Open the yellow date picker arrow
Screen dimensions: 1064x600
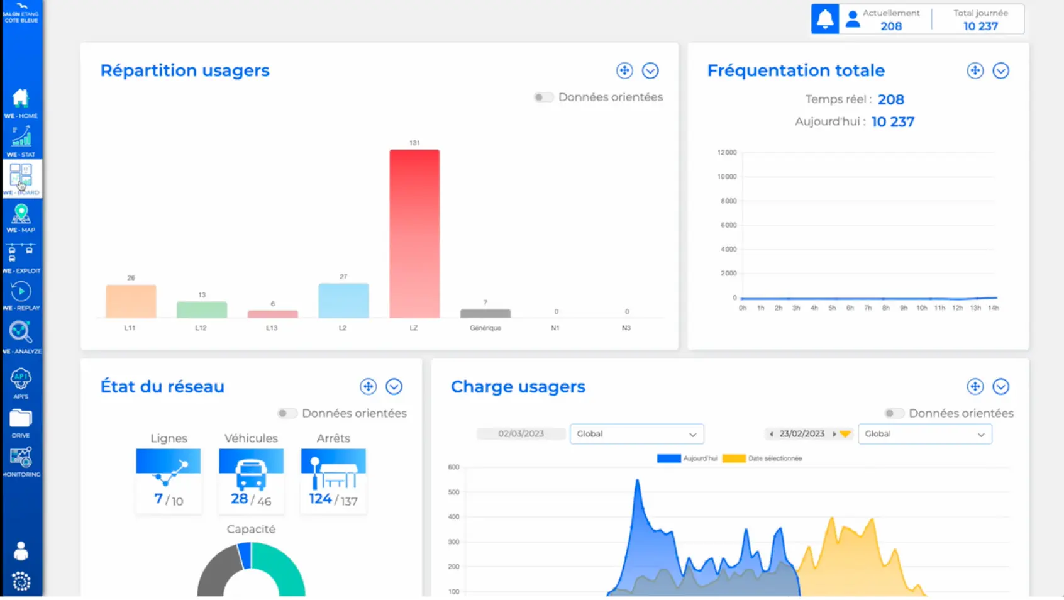tap(845, 434)
